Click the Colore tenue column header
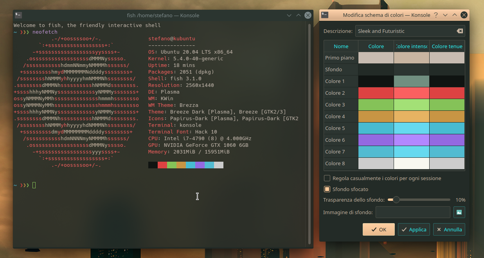Image resolution: width=484 pixels, height=258 pixels. tap(447, 46)
